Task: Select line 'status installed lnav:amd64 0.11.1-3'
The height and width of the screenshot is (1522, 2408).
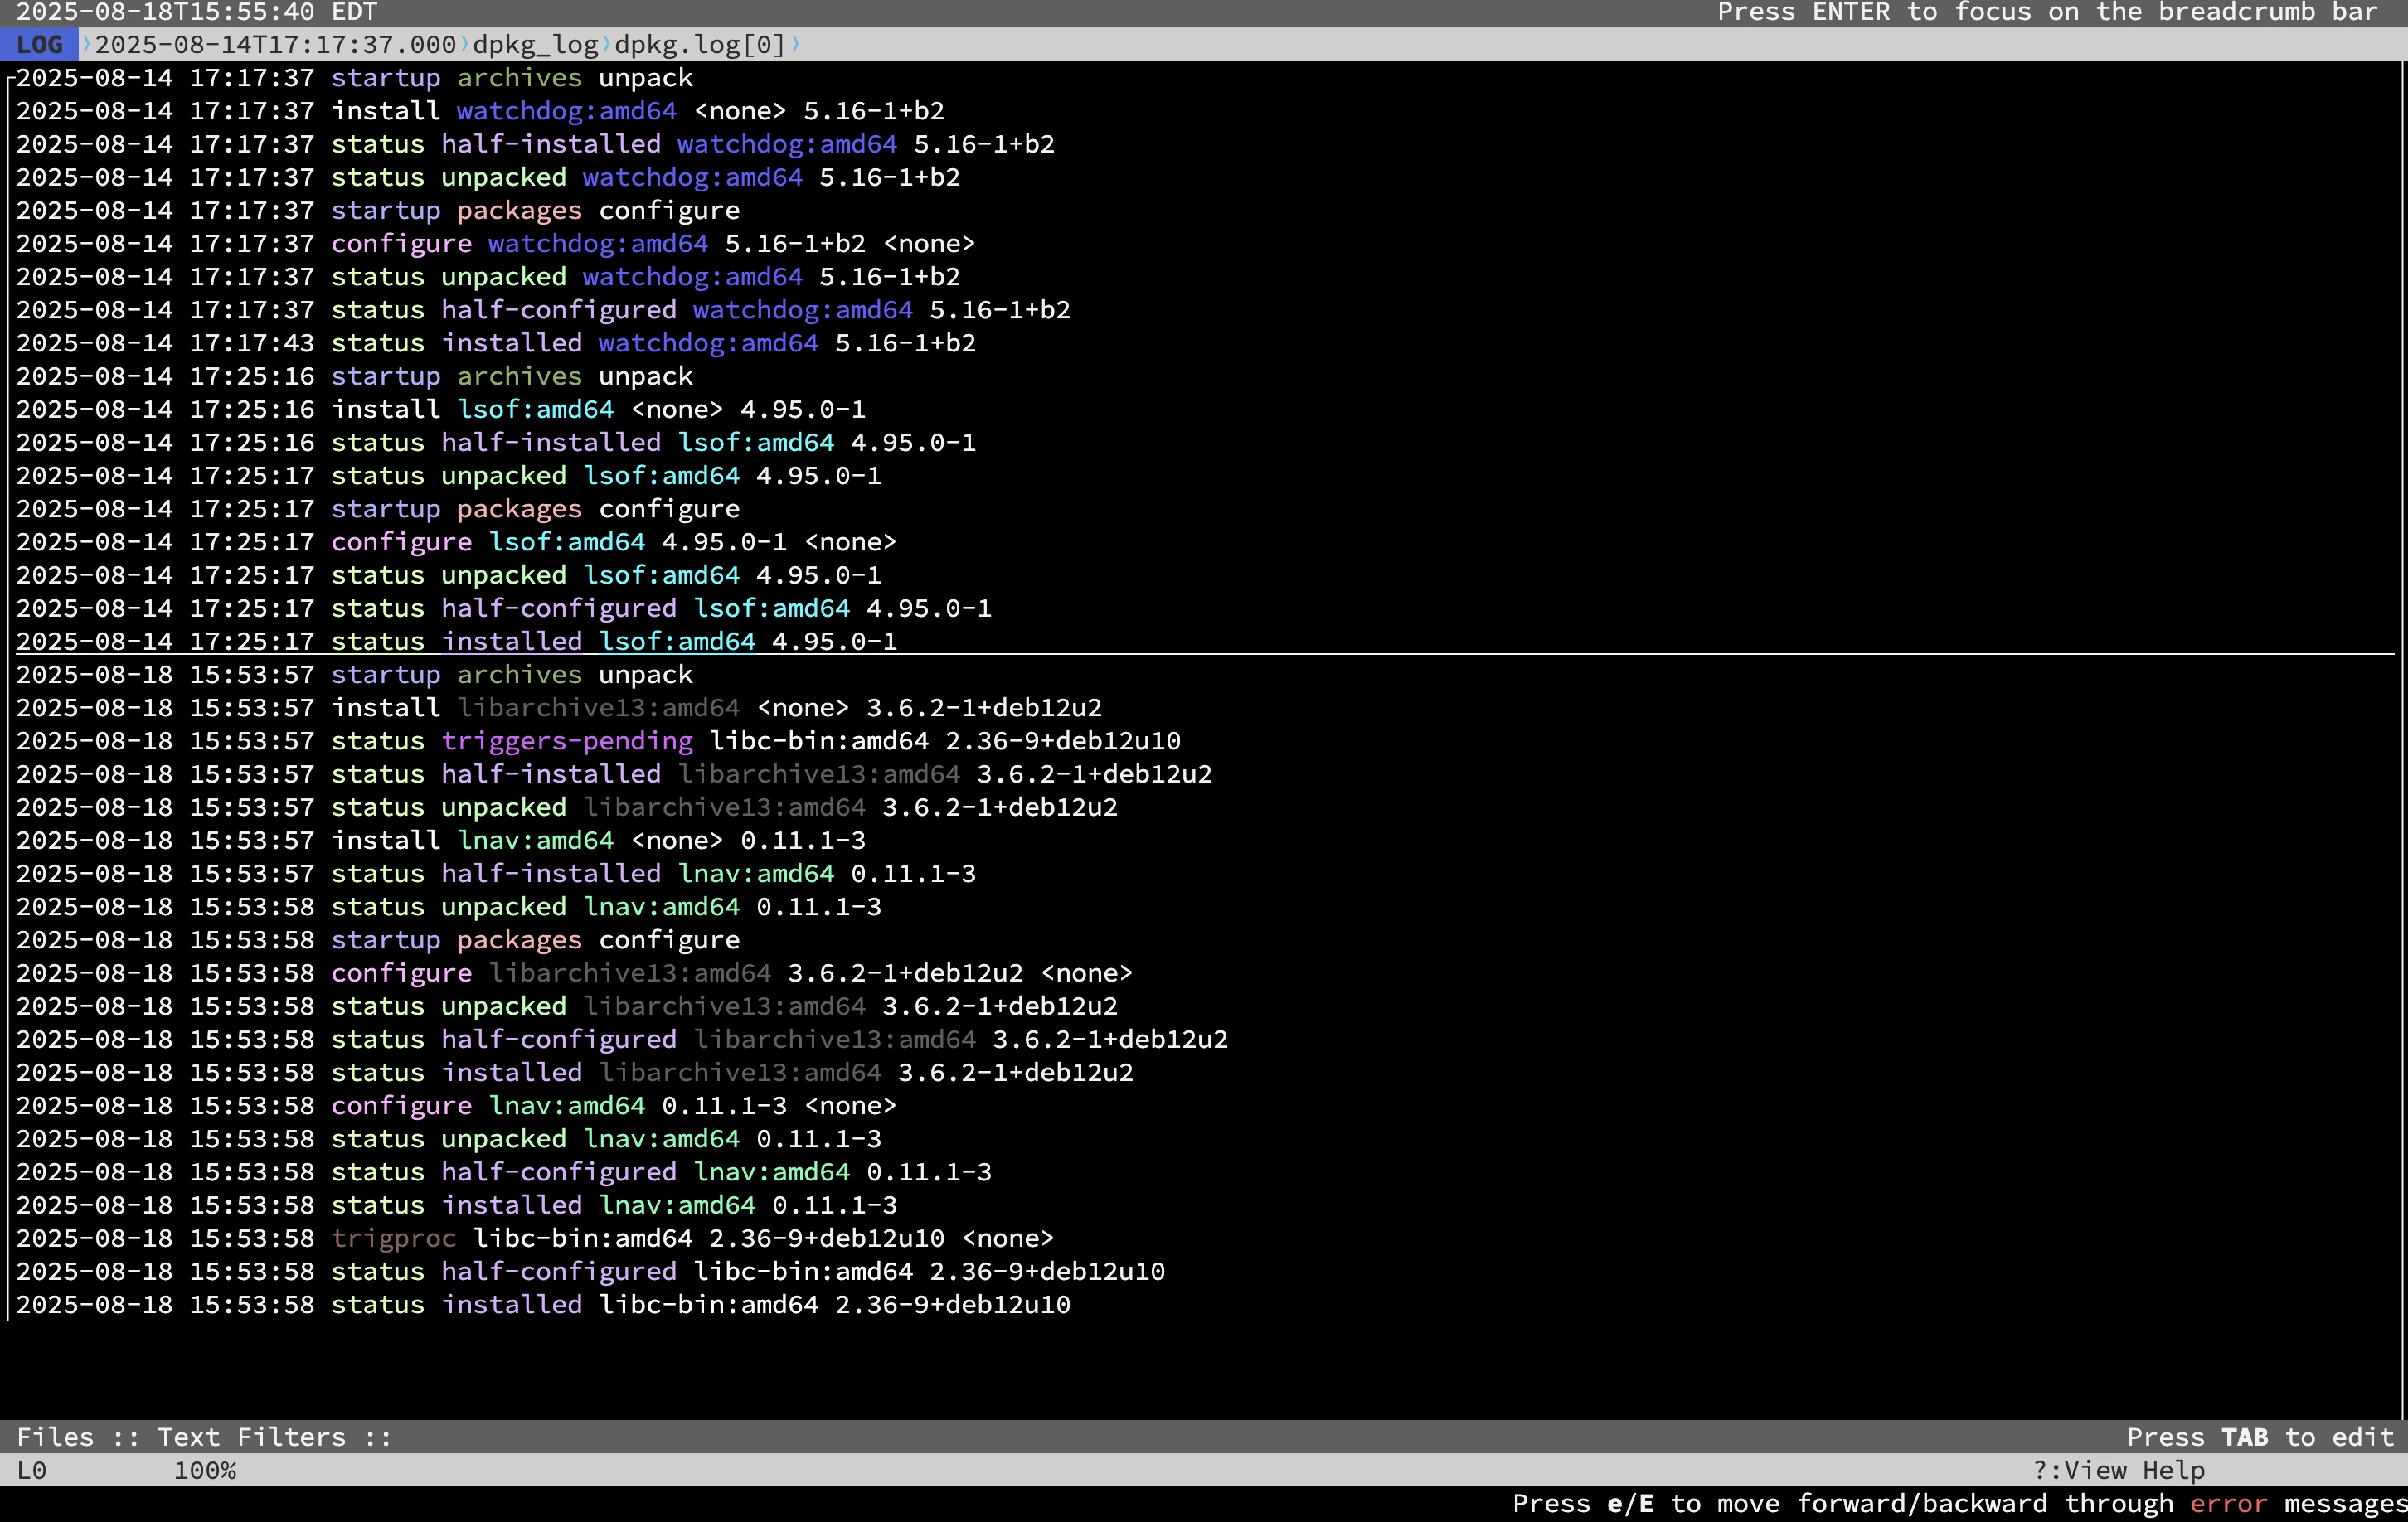Action: click(456, 1205)
